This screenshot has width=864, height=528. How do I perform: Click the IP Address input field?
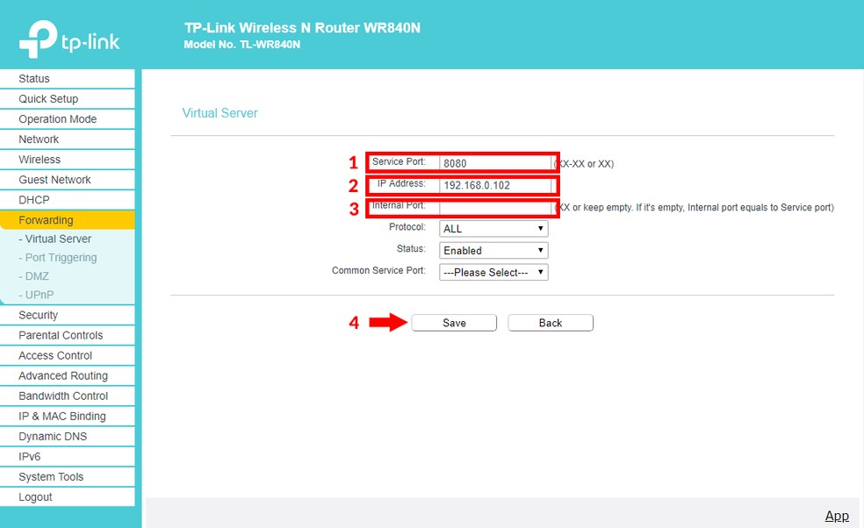pos(495,185)
